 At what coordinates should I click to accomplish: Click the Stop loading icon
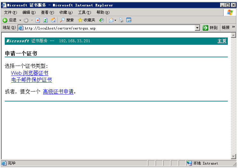point(38,20)
